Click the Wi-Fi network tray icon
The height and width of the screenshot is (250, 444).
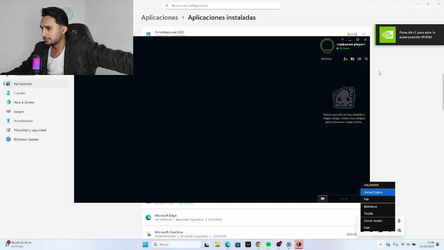[x=402, y=244]
